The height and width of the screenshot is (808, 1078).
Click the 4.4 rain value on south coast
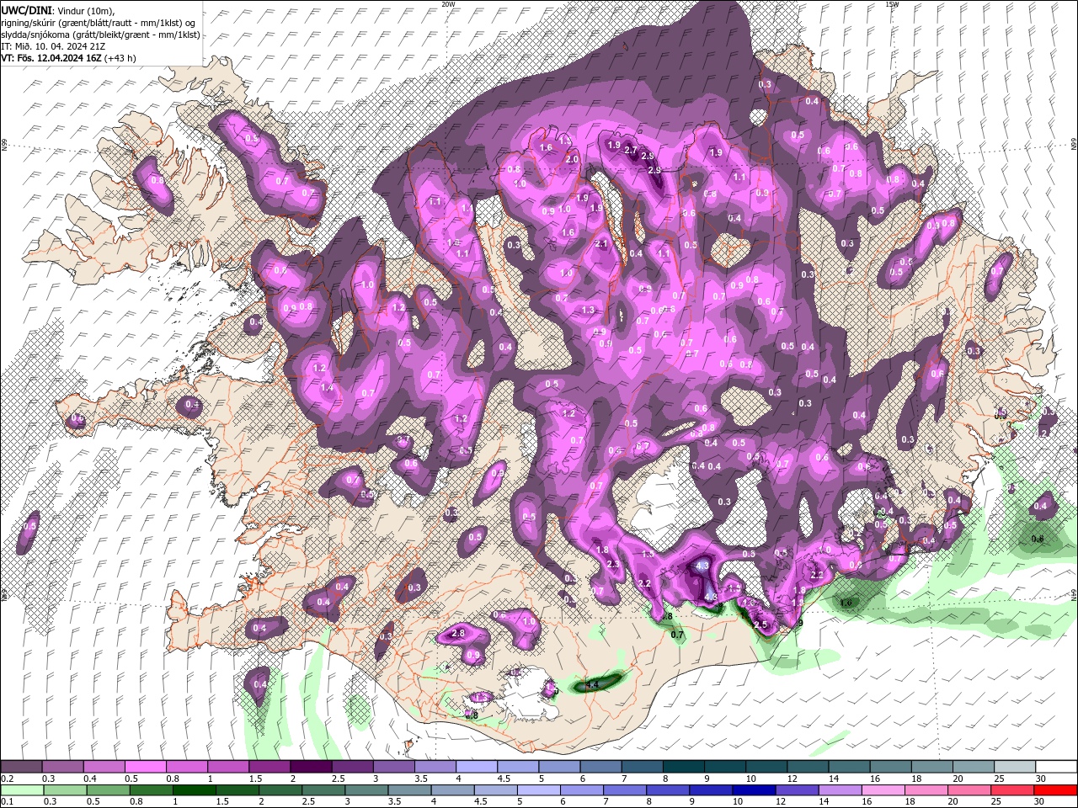click(591, 685)
